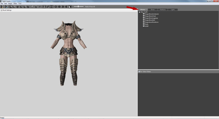The height and width of the screenshot is (119, 219).
Task: Hide the DragonBoneChest mesh eye icon
Action: pyautogui.click(x=144, y=16)
